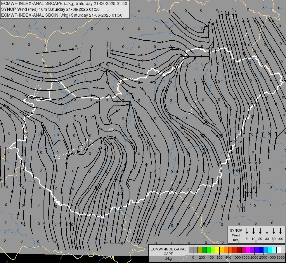Select the red-orange swatch right of 800 tick
This screenshot has height=263, width=286.
pyautogui.click(x=230, y=250)
